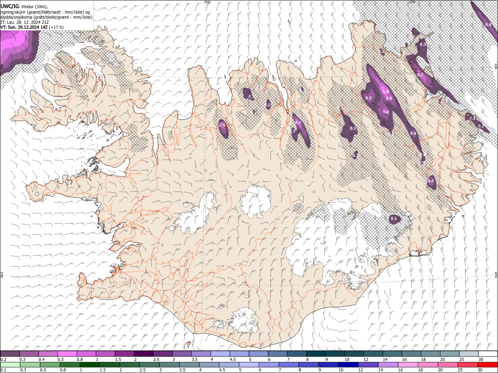
Task: Click the white 30 swatch ending the upper scale
Action: coord(488,354)
